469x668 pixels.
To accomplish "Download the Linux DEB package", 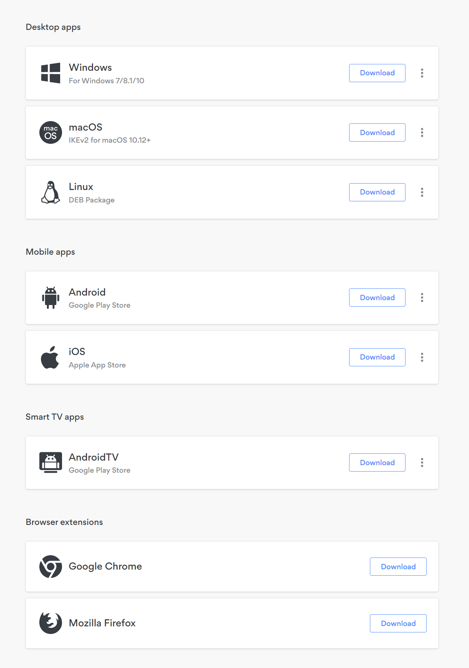I will (x=377, y=192).
